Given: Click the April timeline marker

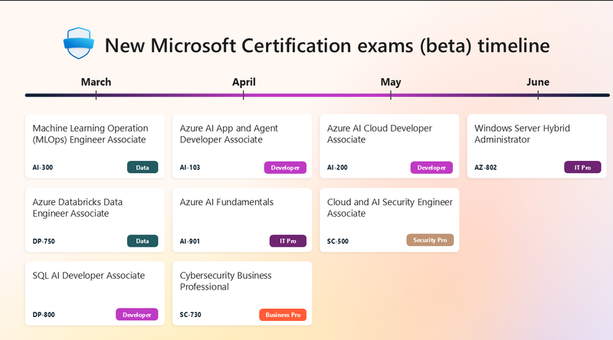Looking at the screenshot, I should [244, 83].
